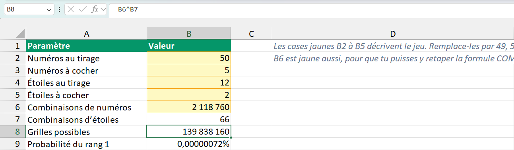Viewport: 514px width, 150px height.
Task: Select cell 'Étoiles au tirage'
Action: click(86, 83)
